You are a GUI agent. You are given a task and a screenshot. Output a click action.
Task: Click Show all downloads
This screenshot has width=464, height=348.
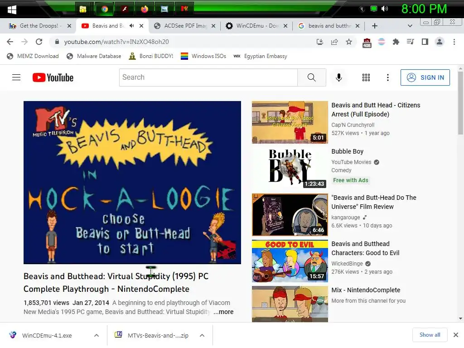click(x=430, y=335)
